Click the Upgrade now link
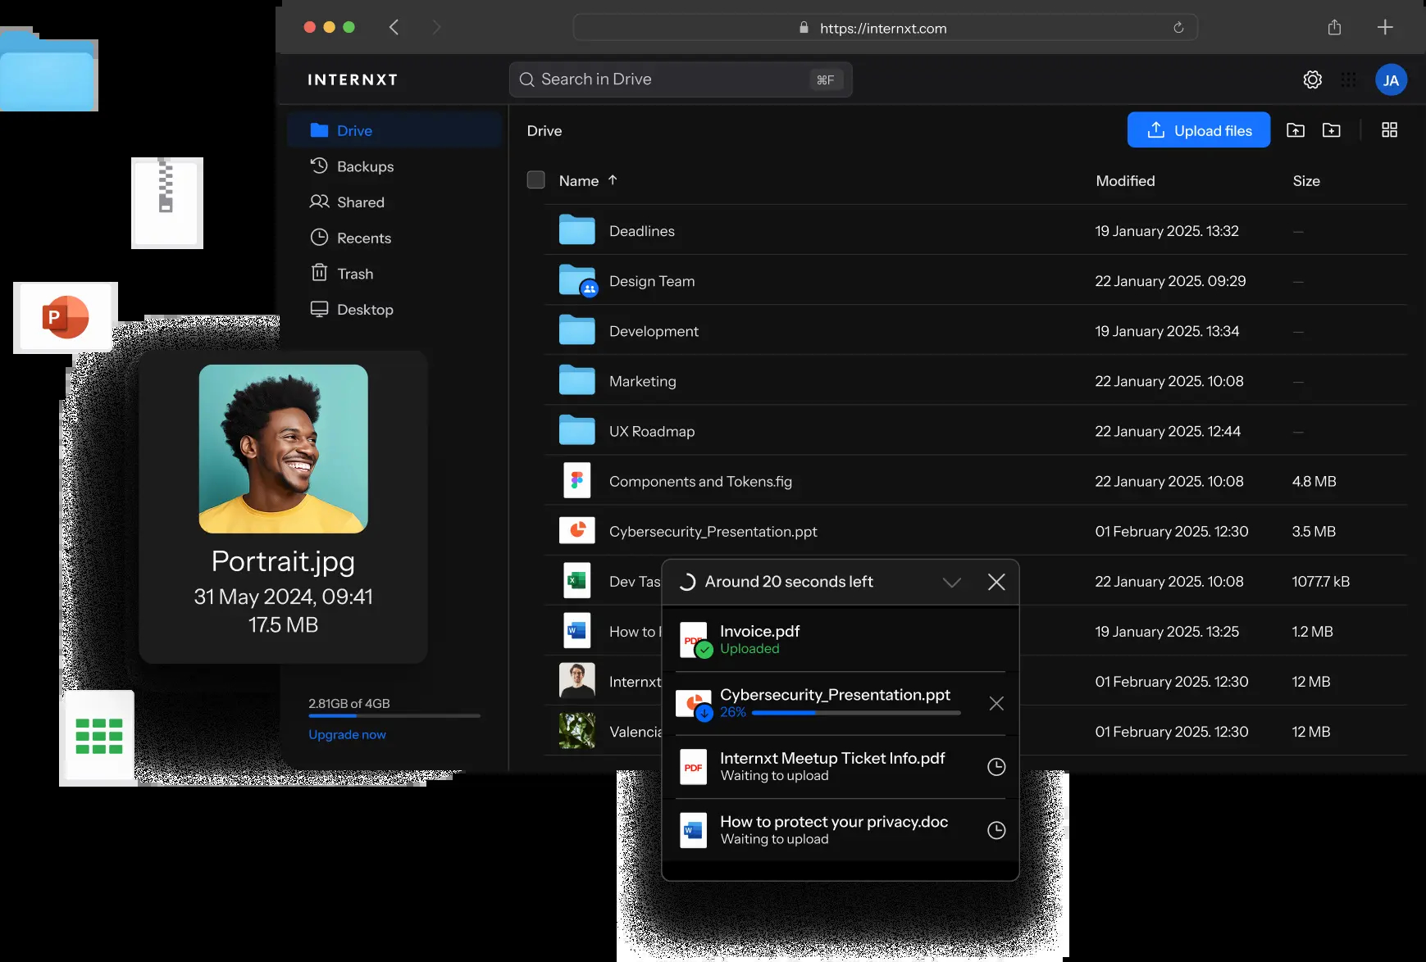 [347, 734]
